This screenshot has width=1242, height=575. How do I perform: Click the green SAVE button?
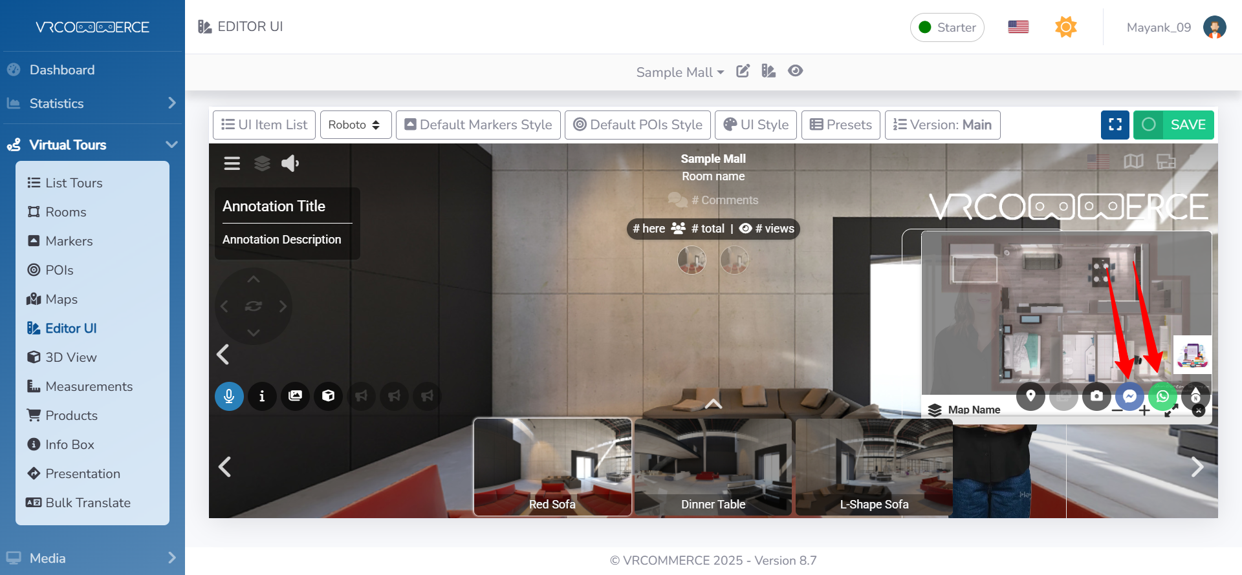[1173, 125]
